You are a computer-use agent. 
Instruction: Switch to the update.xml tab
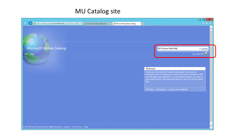[98, 24]
